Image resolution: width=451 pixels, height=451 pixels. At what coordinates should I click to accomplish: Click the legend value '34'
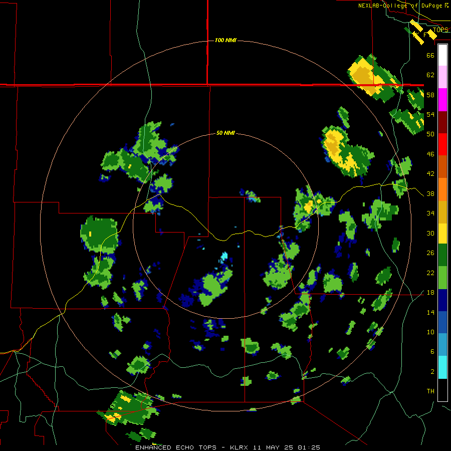pos(430,213)
